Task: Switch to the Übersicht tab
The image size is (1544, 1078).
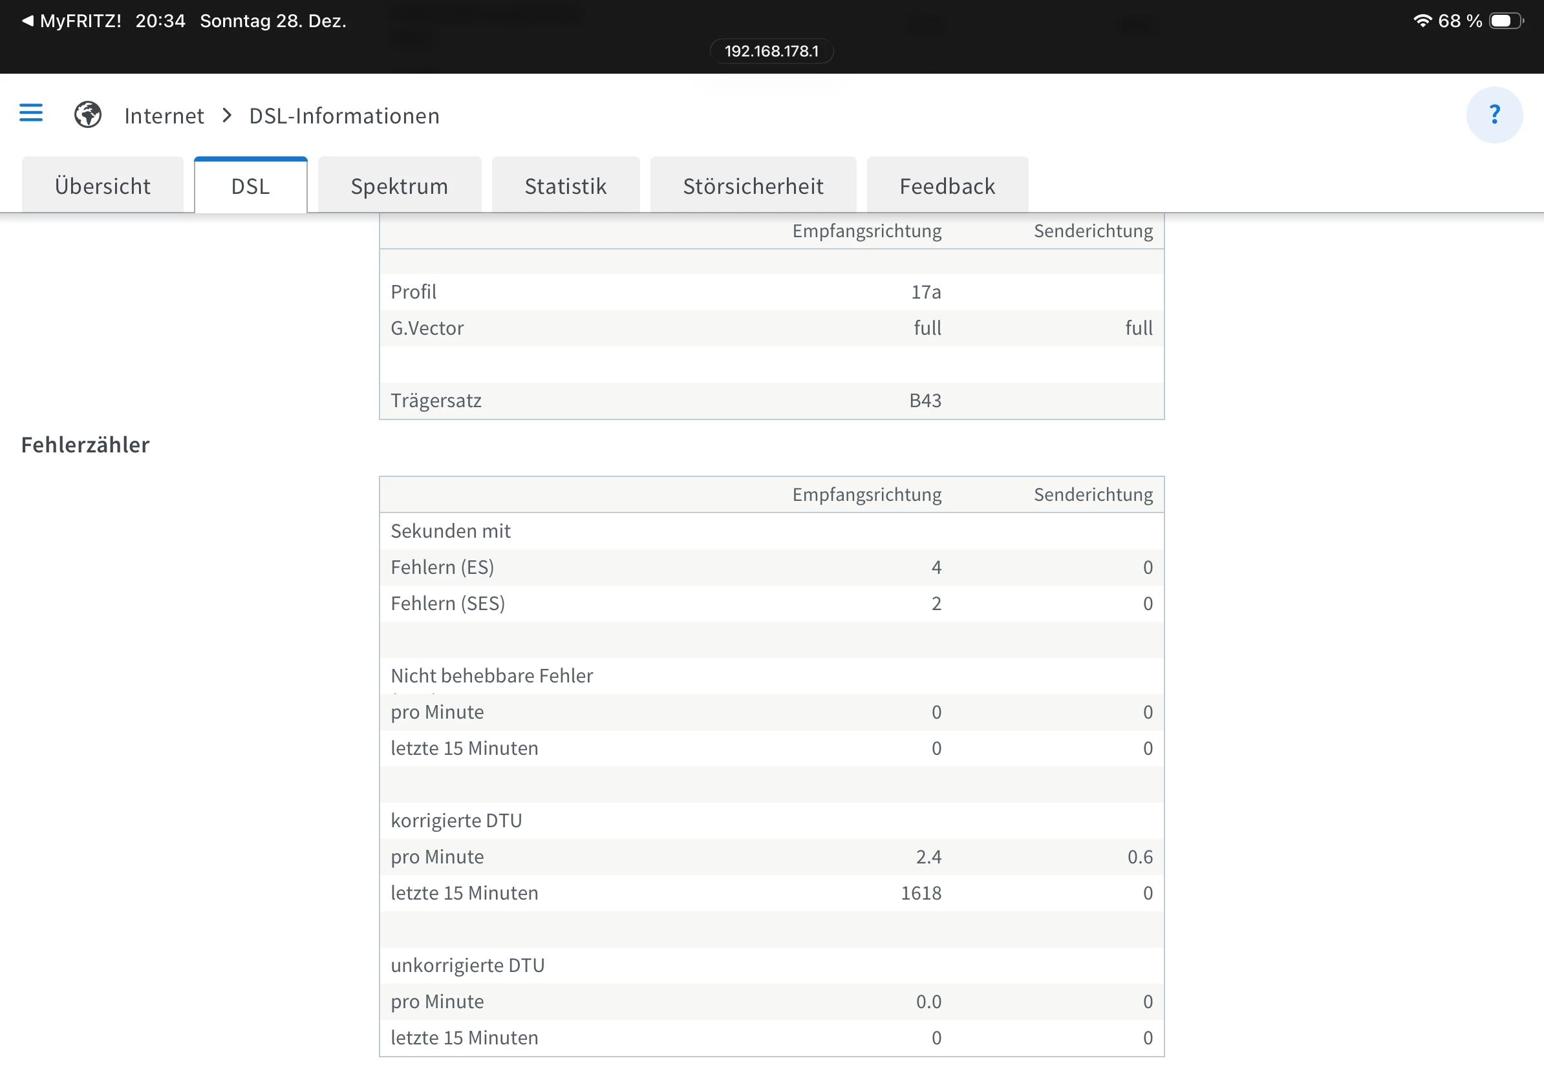Action: click(x=102, y=185)
